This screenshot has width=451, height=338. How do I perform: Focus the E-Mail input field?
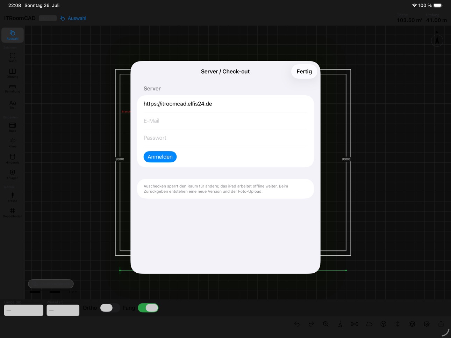(x=225, y=121)
